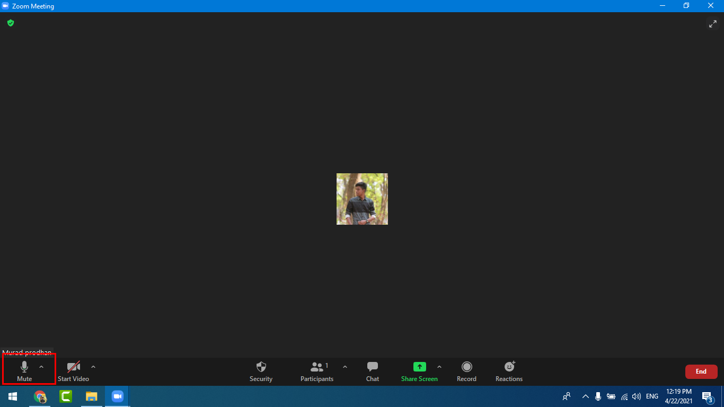The width and height of the screenshot is (724, 407).
Task: Open Chrome from the Windows taskbar
Action: click(x=40, y=396)
